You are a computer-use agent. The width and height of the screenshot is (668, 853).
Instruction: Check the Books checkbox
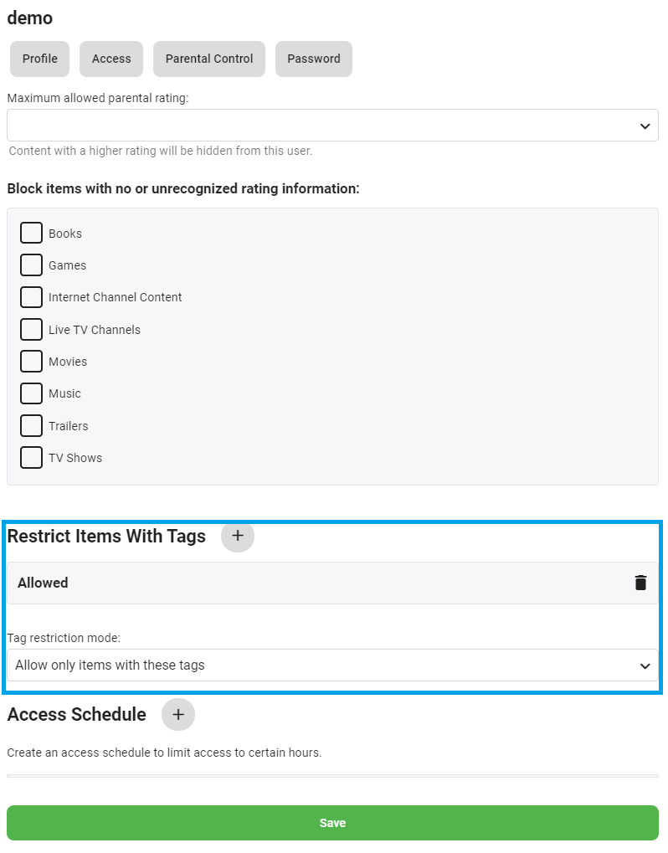pos(32,233)
